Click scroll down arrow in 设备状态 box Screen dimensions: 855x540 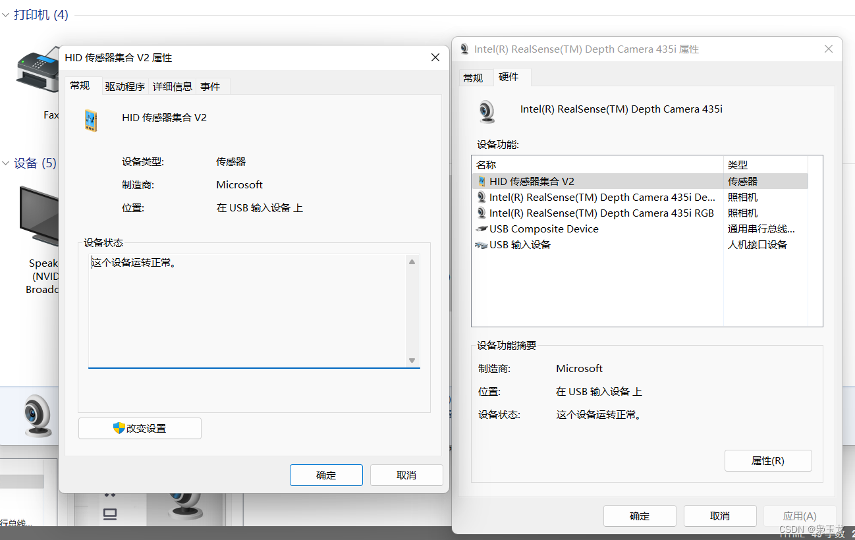pyautogui.click(x=412, y=360)
